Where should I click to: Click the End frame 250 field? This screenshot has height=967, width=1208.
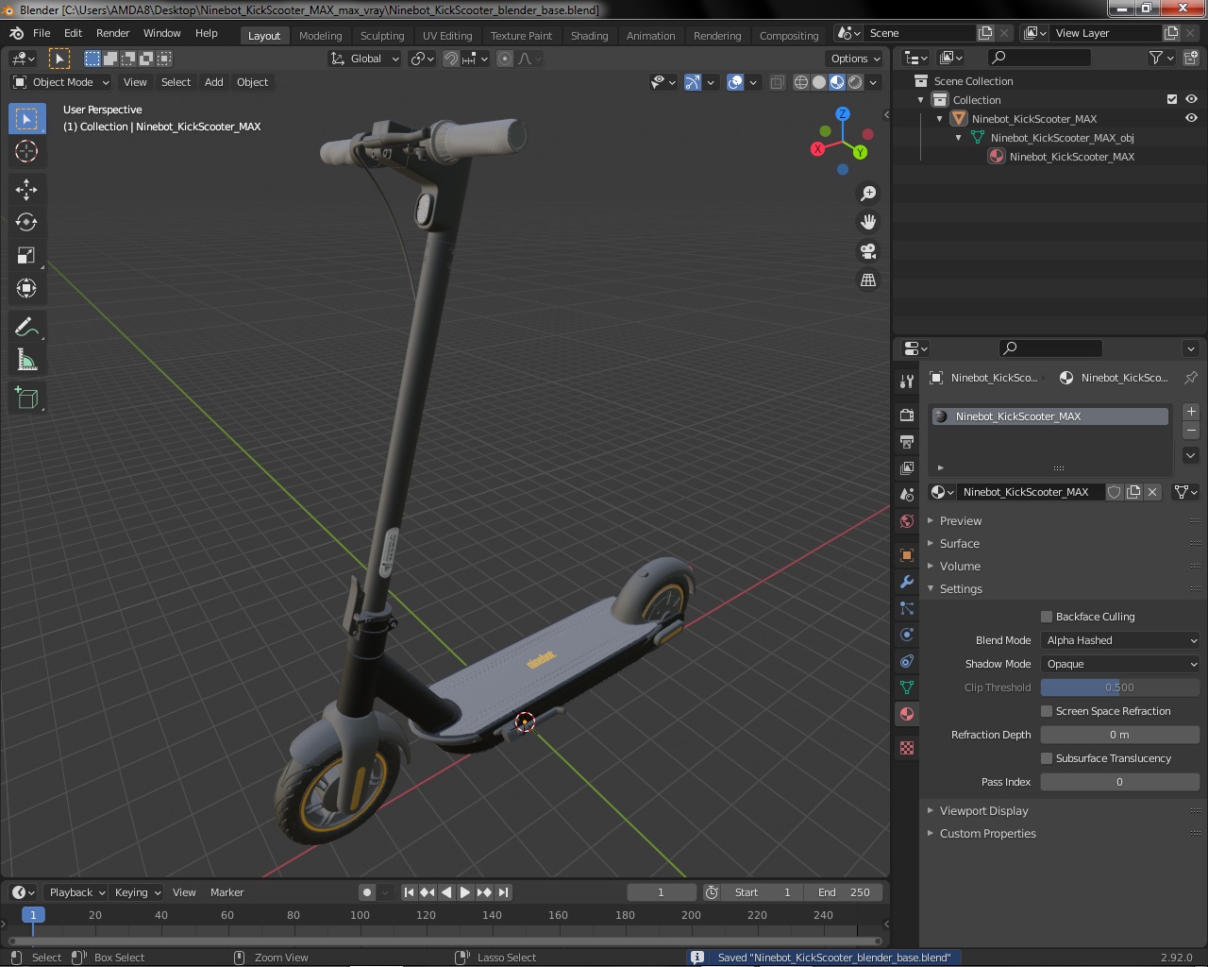(x=845, y=892)
